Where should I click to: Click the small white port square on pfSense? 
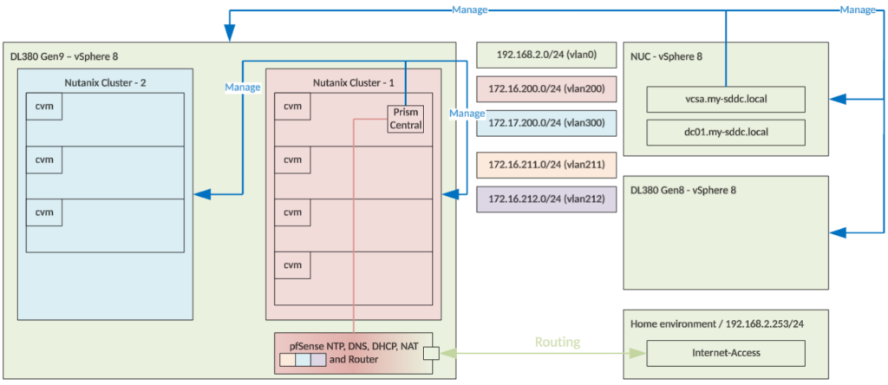point(429,353)
